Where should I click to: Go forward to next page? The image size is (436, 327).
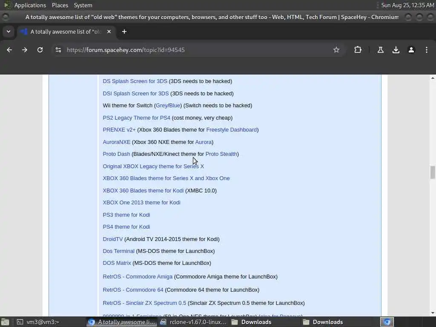pyautogui.click(x=25, y=50)
